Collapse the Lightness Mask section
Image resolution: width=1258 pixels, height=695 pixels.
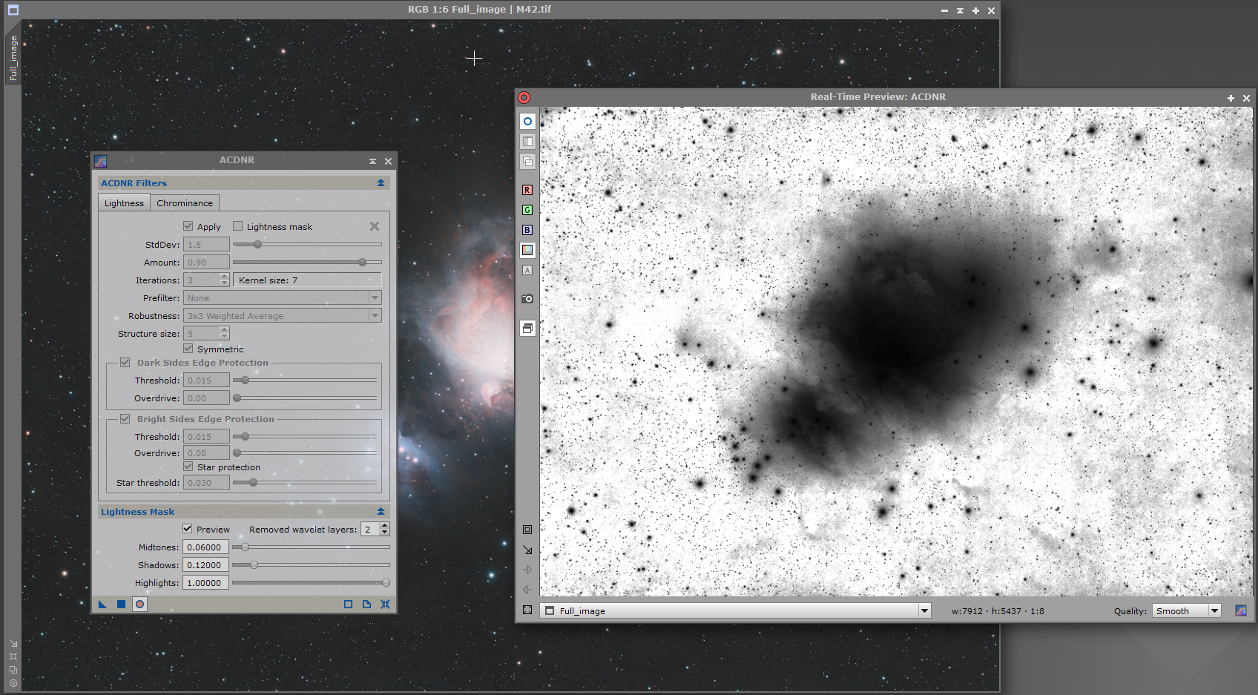381,512
